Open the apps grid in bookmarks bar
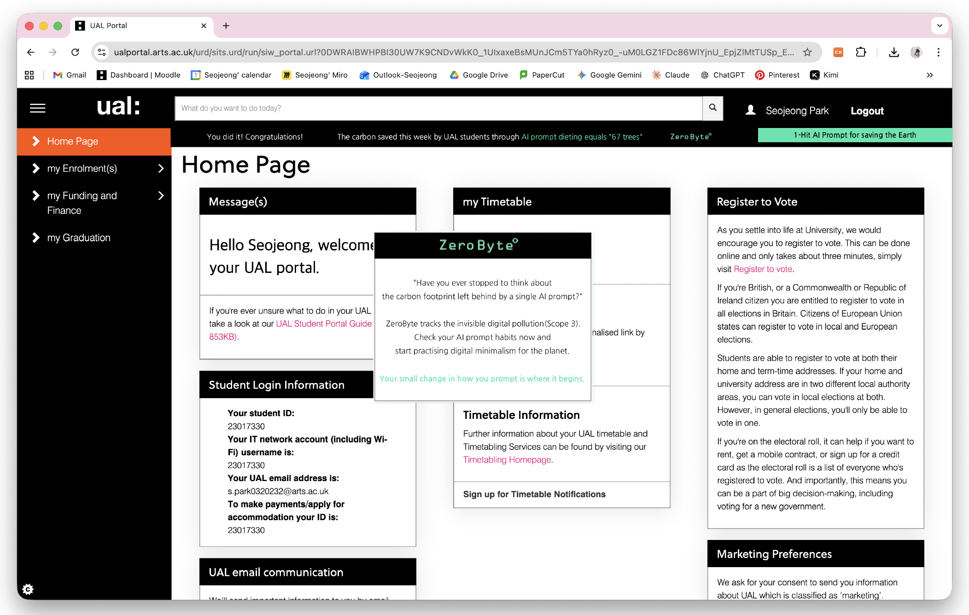 [x=29, y=75]
